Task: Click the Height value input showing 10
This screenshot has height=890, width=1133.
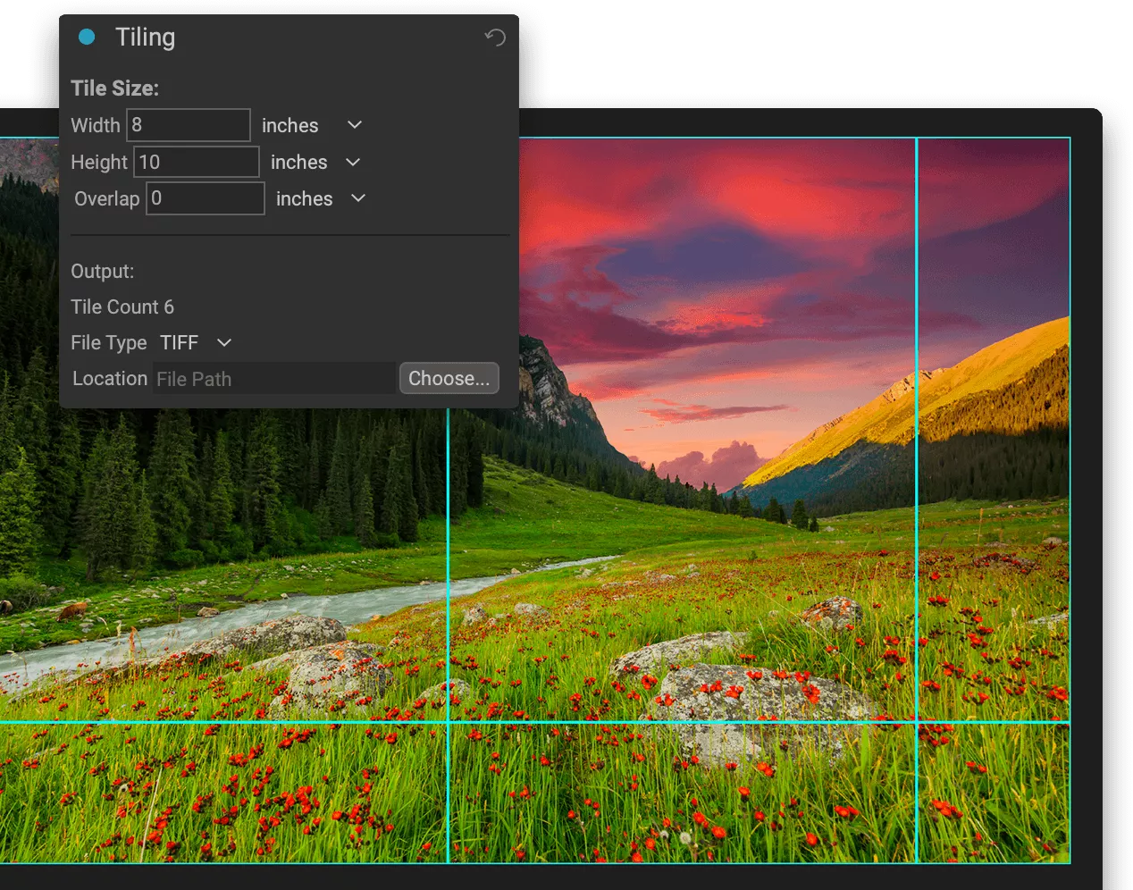Action: click(x=196, y=162)
